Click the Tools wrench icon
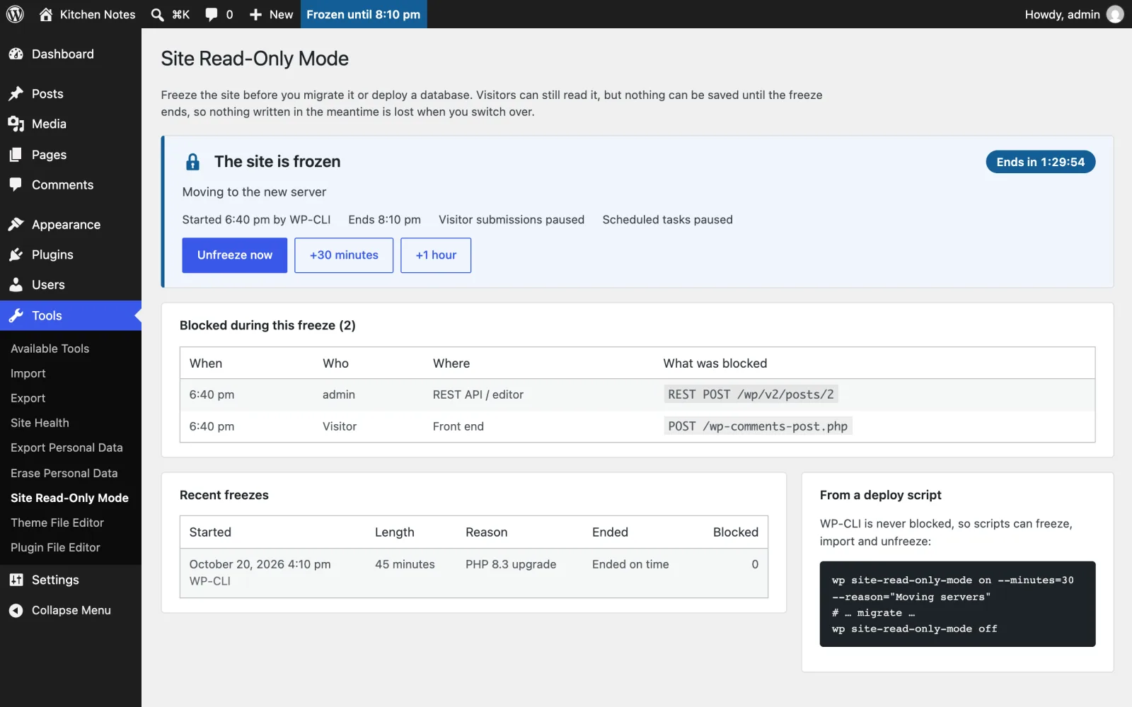 [x=16, y=315]
